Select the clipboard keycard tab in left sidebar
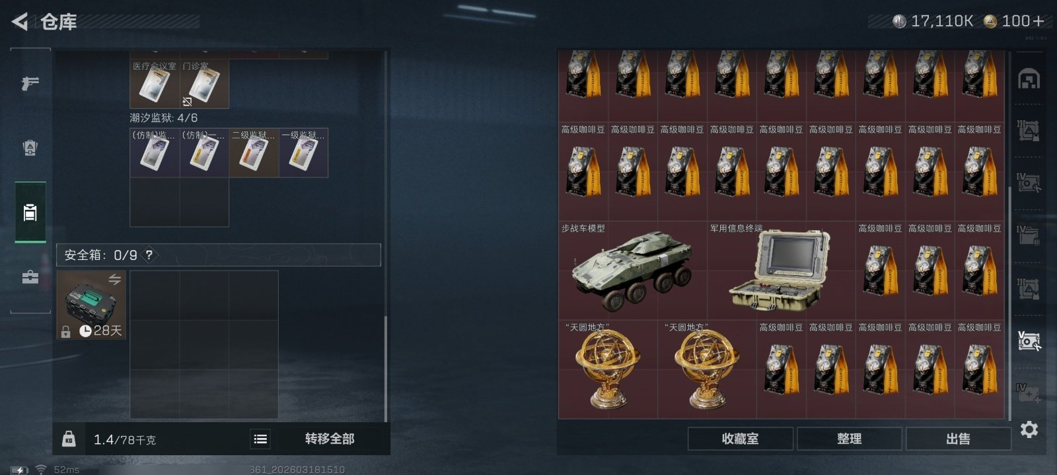Screen dimensions: 1057x475 pyautogui.click(x=30, y=212)
